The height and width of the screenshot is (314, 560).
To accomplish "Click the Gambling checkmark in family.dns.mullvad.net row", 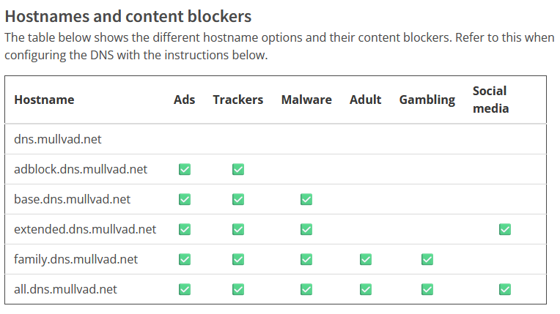I will tap(427, 259).
